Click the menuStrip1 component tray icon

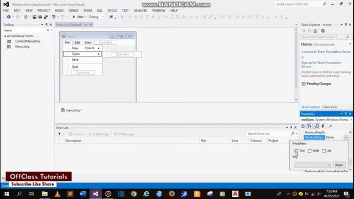[63, 110]
